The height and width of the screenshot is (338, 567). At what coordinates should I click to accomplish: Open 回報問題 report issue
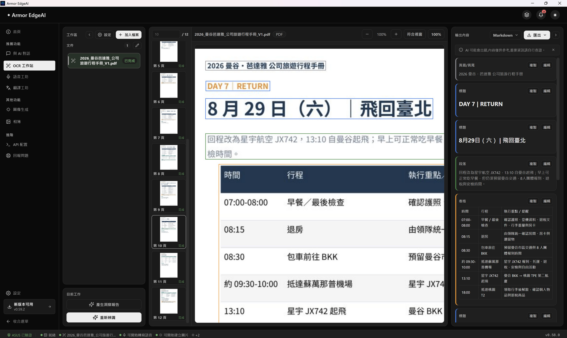(29, 155)
